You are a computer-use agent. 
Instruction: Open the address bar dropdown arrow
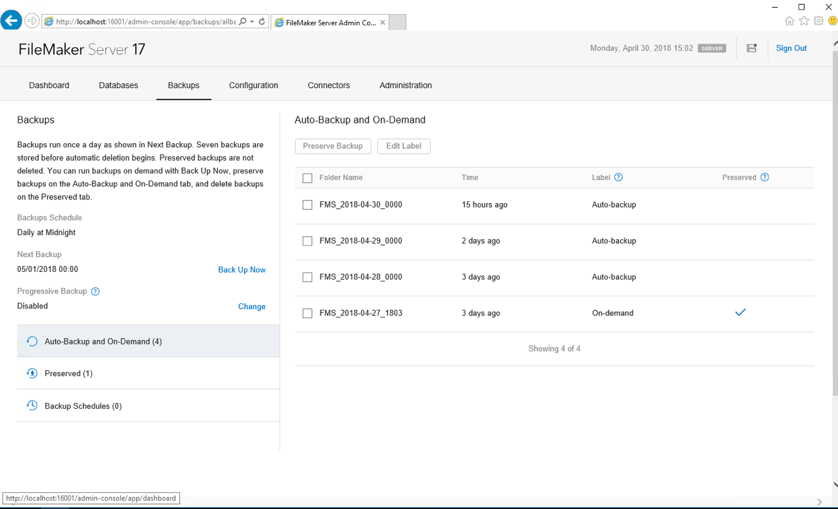pos(252,21)
